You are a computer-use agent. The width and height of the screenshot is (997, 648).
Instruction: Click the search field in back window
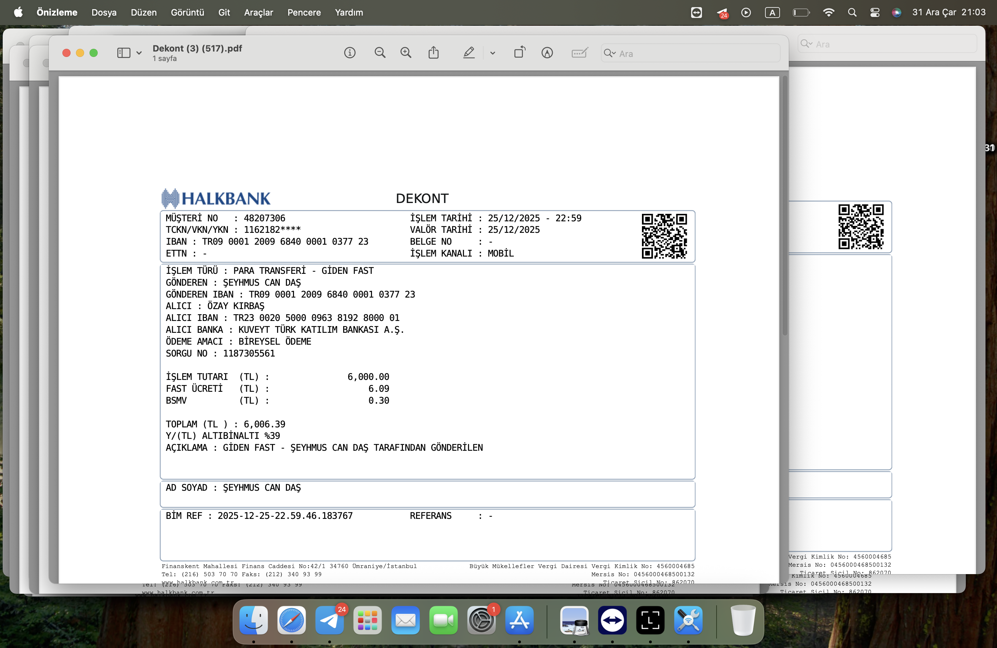[x=887, y=44]
